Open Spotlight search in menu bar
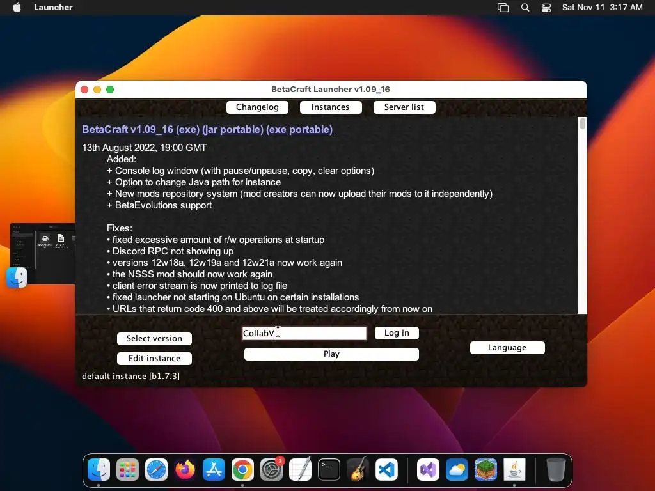Image resolution: width=655 pixels, height=491 pixels. click(x=525, y=8)
